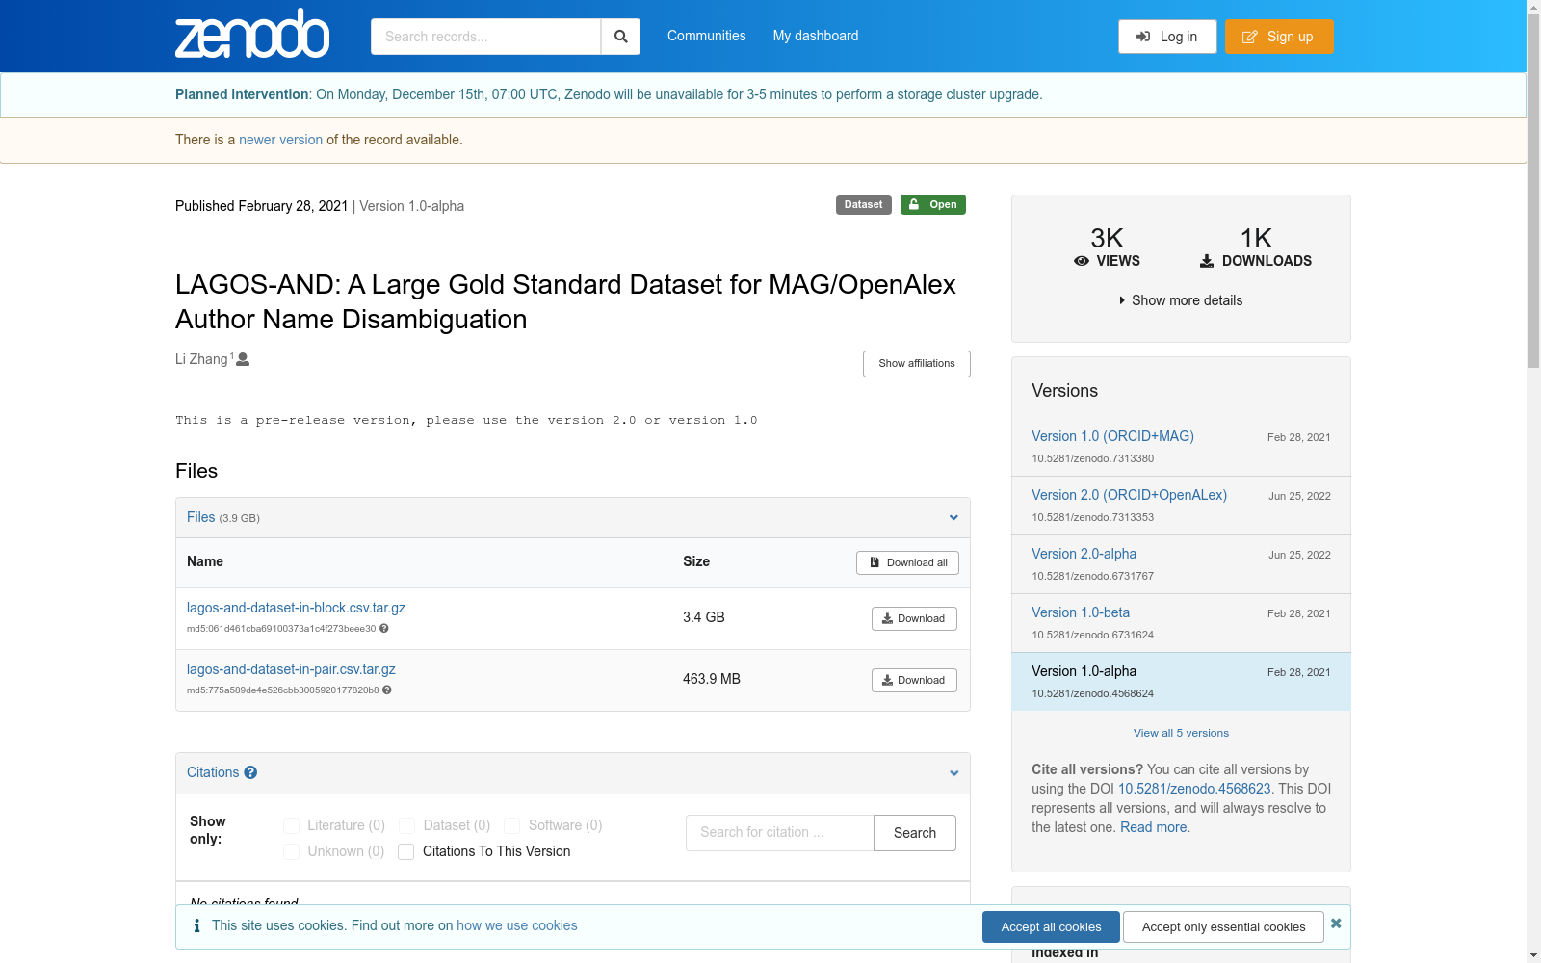Image resolution: width=1541 pixels, height=963 pixels.
Task: Click the author profile icon beside Li Zhang
Action: 243,359
